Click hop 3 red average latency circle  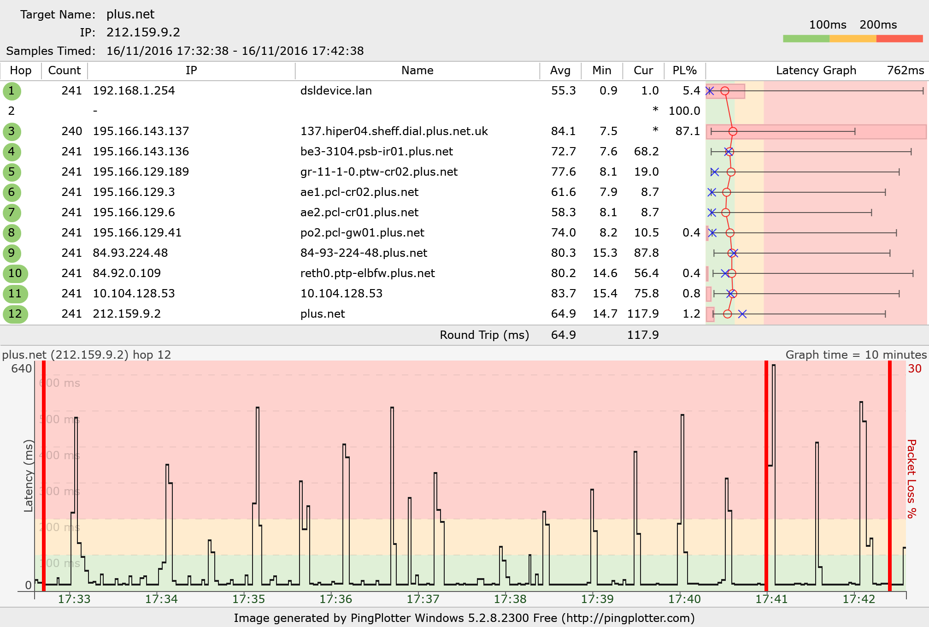tap(733, 131)
